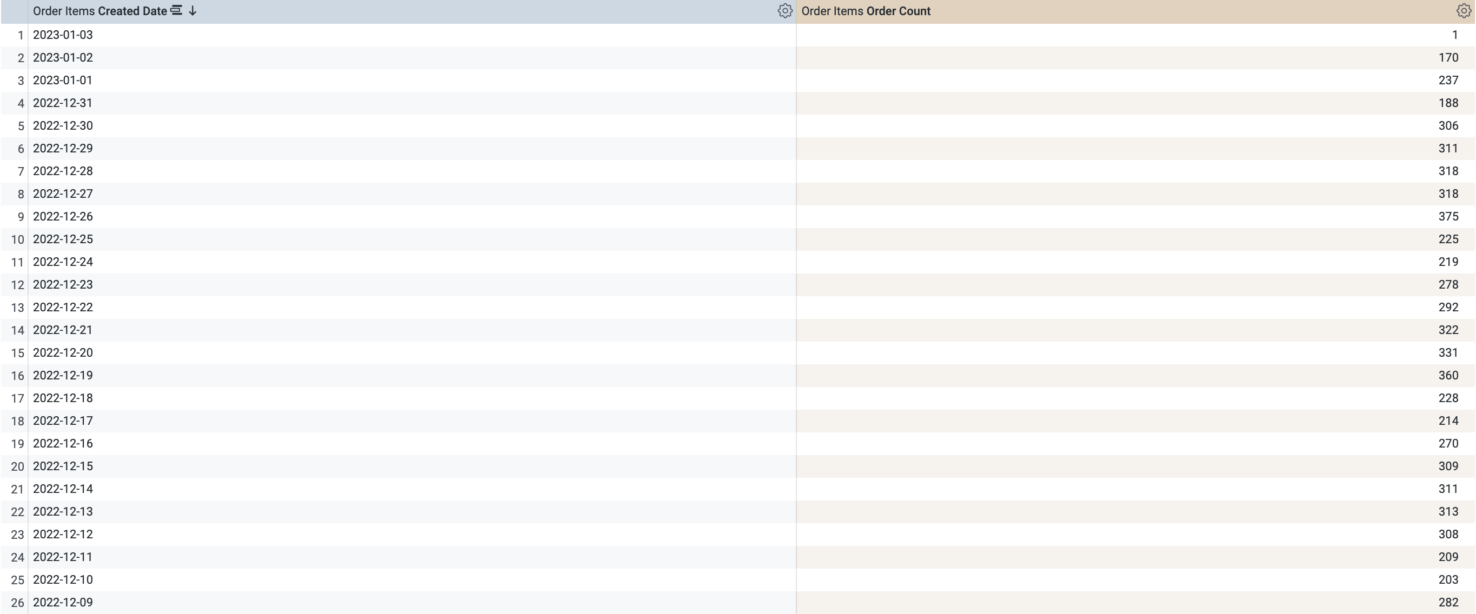Select date cell 2022-12-18
Image resolution: width=1476 pixels, height=614 pixels.
coord(63,398)
